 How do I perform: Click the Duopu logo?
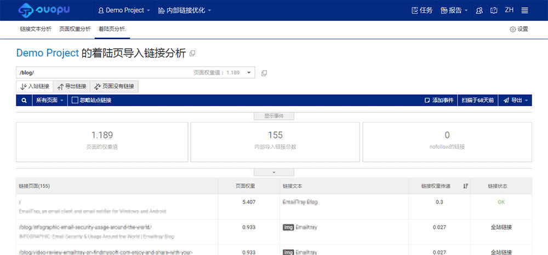44,10
